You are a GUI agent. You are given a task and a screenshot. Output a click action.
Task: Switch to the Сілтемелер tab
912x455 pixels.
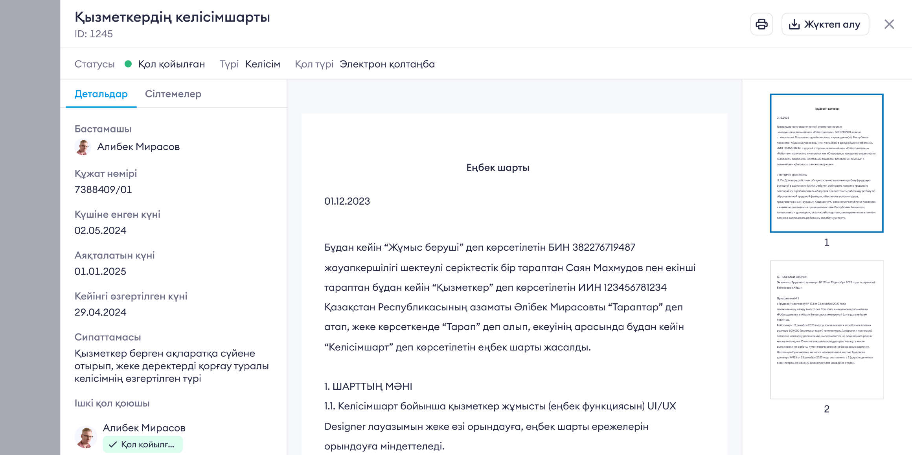[173, 94]
